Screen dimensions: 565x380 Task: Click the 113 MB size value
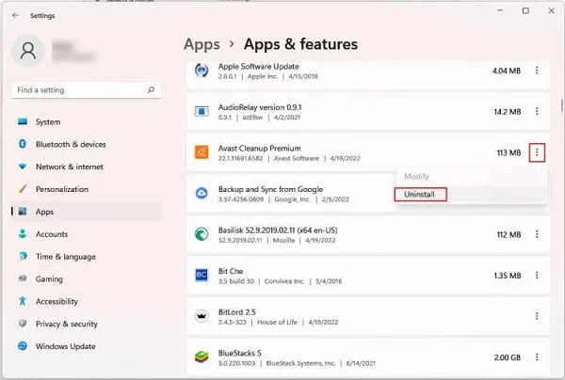click(x=508, y=152)
